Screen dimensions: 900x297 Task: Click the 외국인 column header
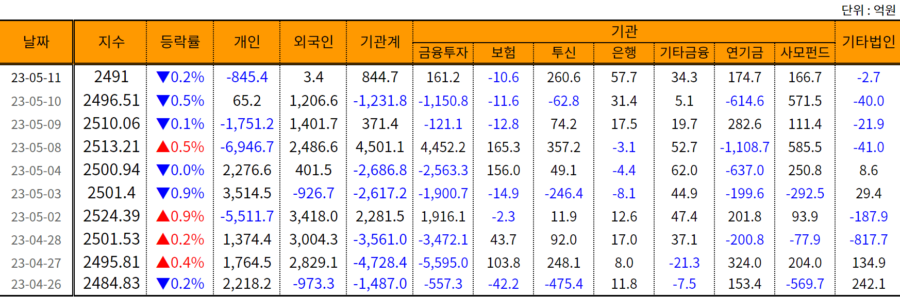tap(313, 42)
